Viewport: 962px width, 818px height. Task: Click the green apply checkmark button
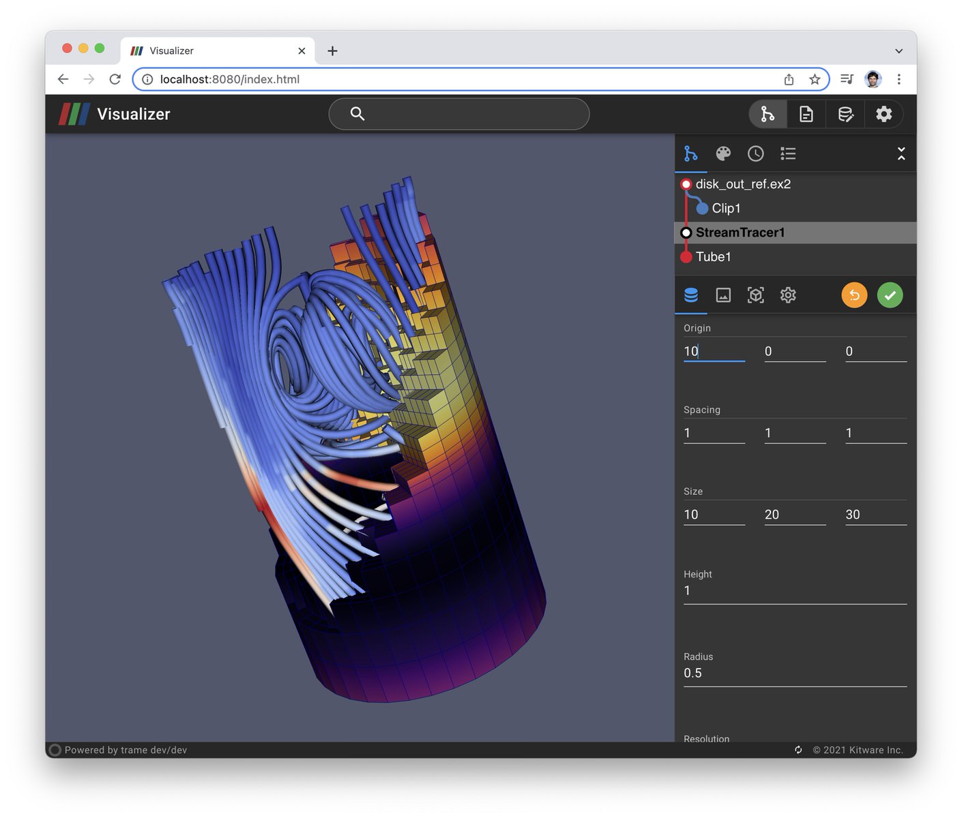[890, 295]
